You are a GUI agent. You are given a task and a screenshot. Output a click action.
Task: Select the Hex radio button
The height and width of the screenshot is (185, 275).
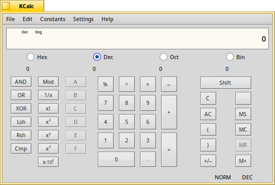(37, 57)
